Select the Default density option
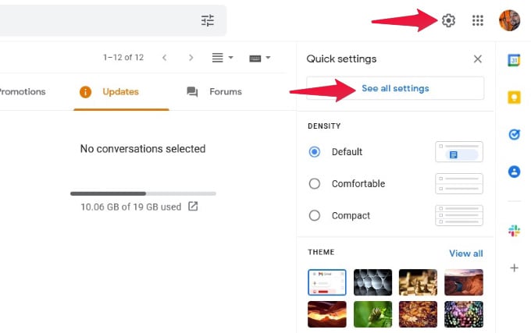The image size is (531, 333). click(x=314, y=152)
